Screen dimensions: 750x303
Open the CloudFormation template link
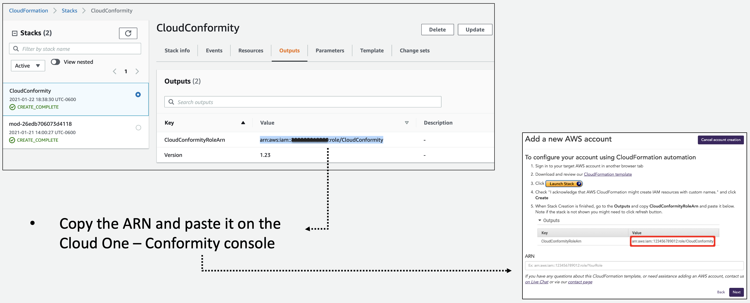608,174
